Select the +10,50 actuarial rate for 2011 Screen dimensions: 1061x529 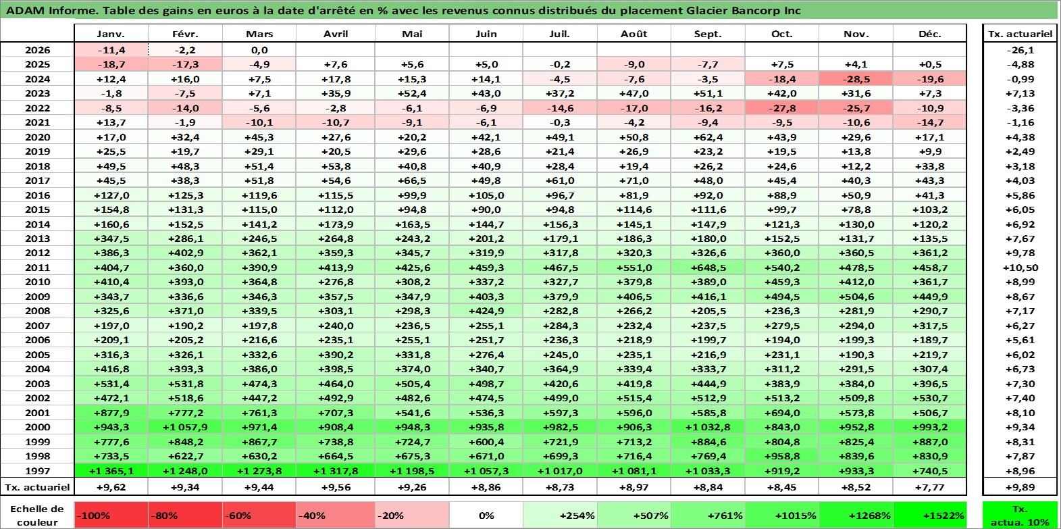1020,268
